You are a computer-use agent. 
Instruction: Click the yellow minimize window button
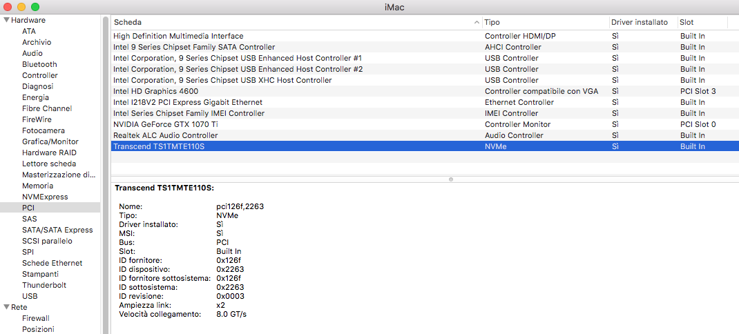(21, 7)
